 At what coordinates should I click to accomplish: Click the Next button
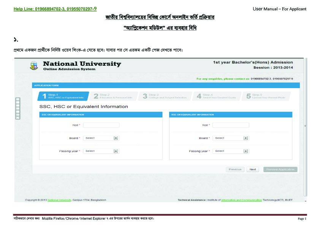253,169
